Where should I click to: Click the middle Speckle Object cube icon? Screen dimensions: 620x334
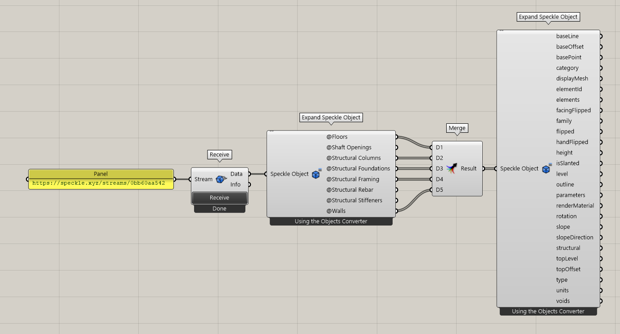click(x=317, y=174)
